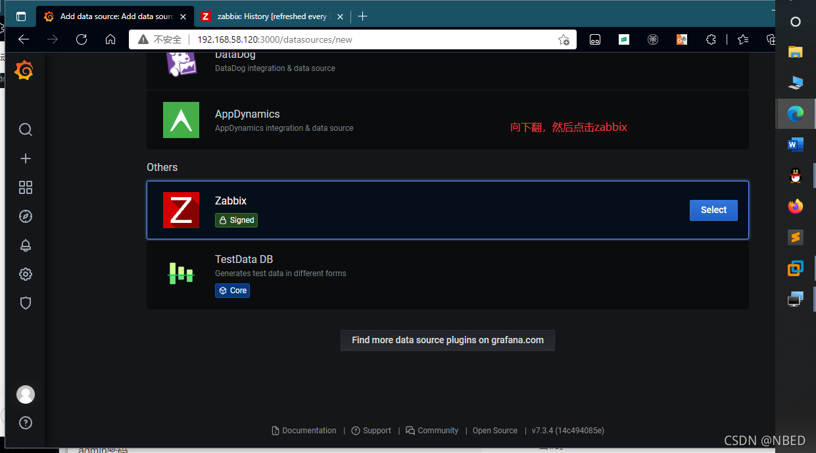This screenshot has height=453, width=816.
Task: Click 'AppDynamics integration & data source' description
Action: pos(284,128)
